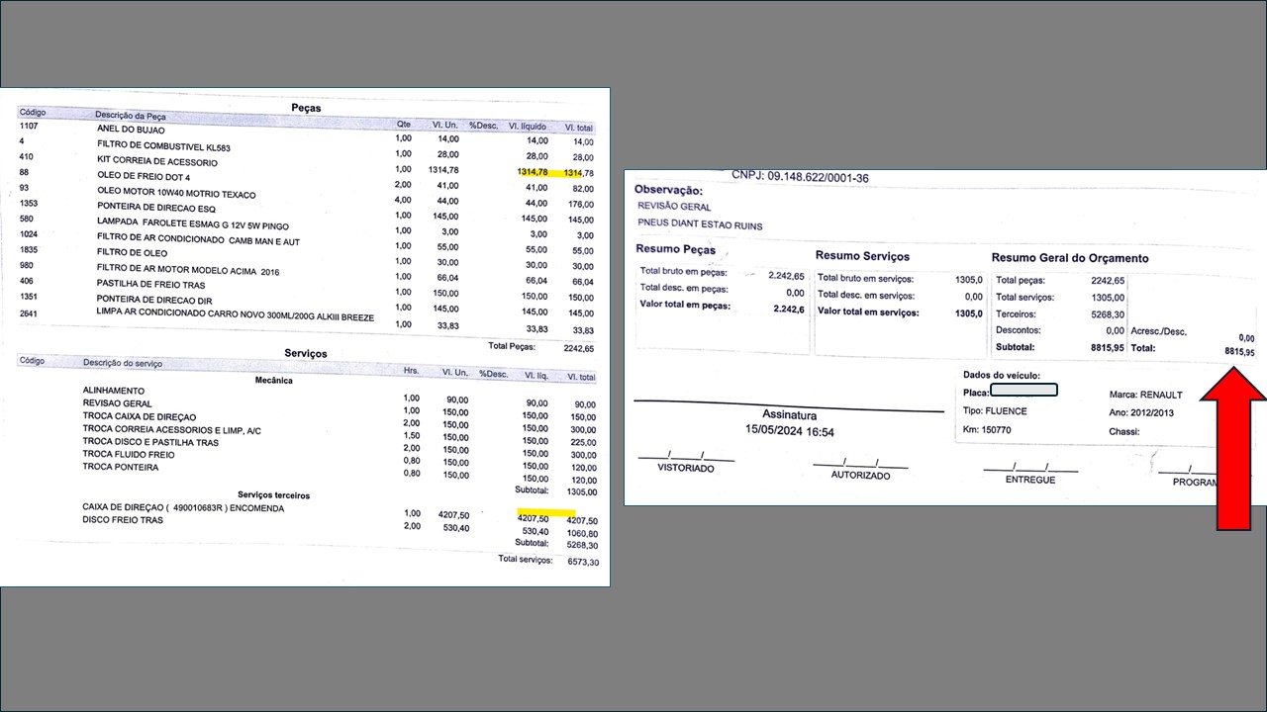Click the 'Subtotal:' label in the general summary
Viewport: 1267px width, 712px height.
click(1016, 347)
